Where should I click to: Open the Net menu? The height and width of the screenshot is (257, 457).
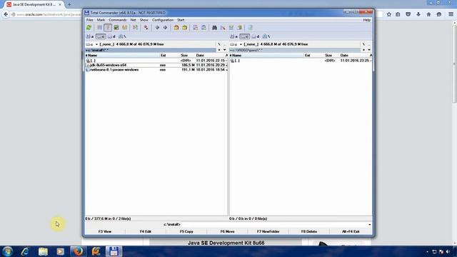click(134, 20)
